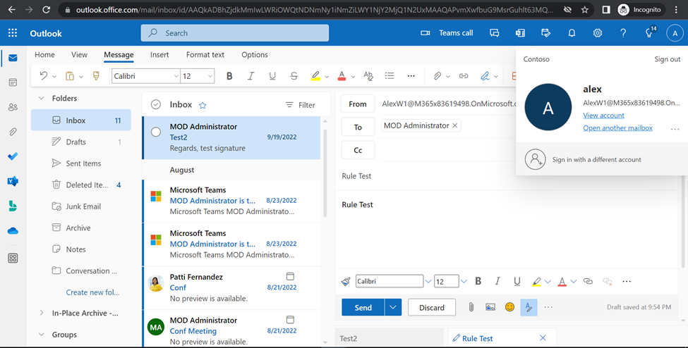Open OneDrive cloud icon
This screenshot has height=348, width=688.
13,230
